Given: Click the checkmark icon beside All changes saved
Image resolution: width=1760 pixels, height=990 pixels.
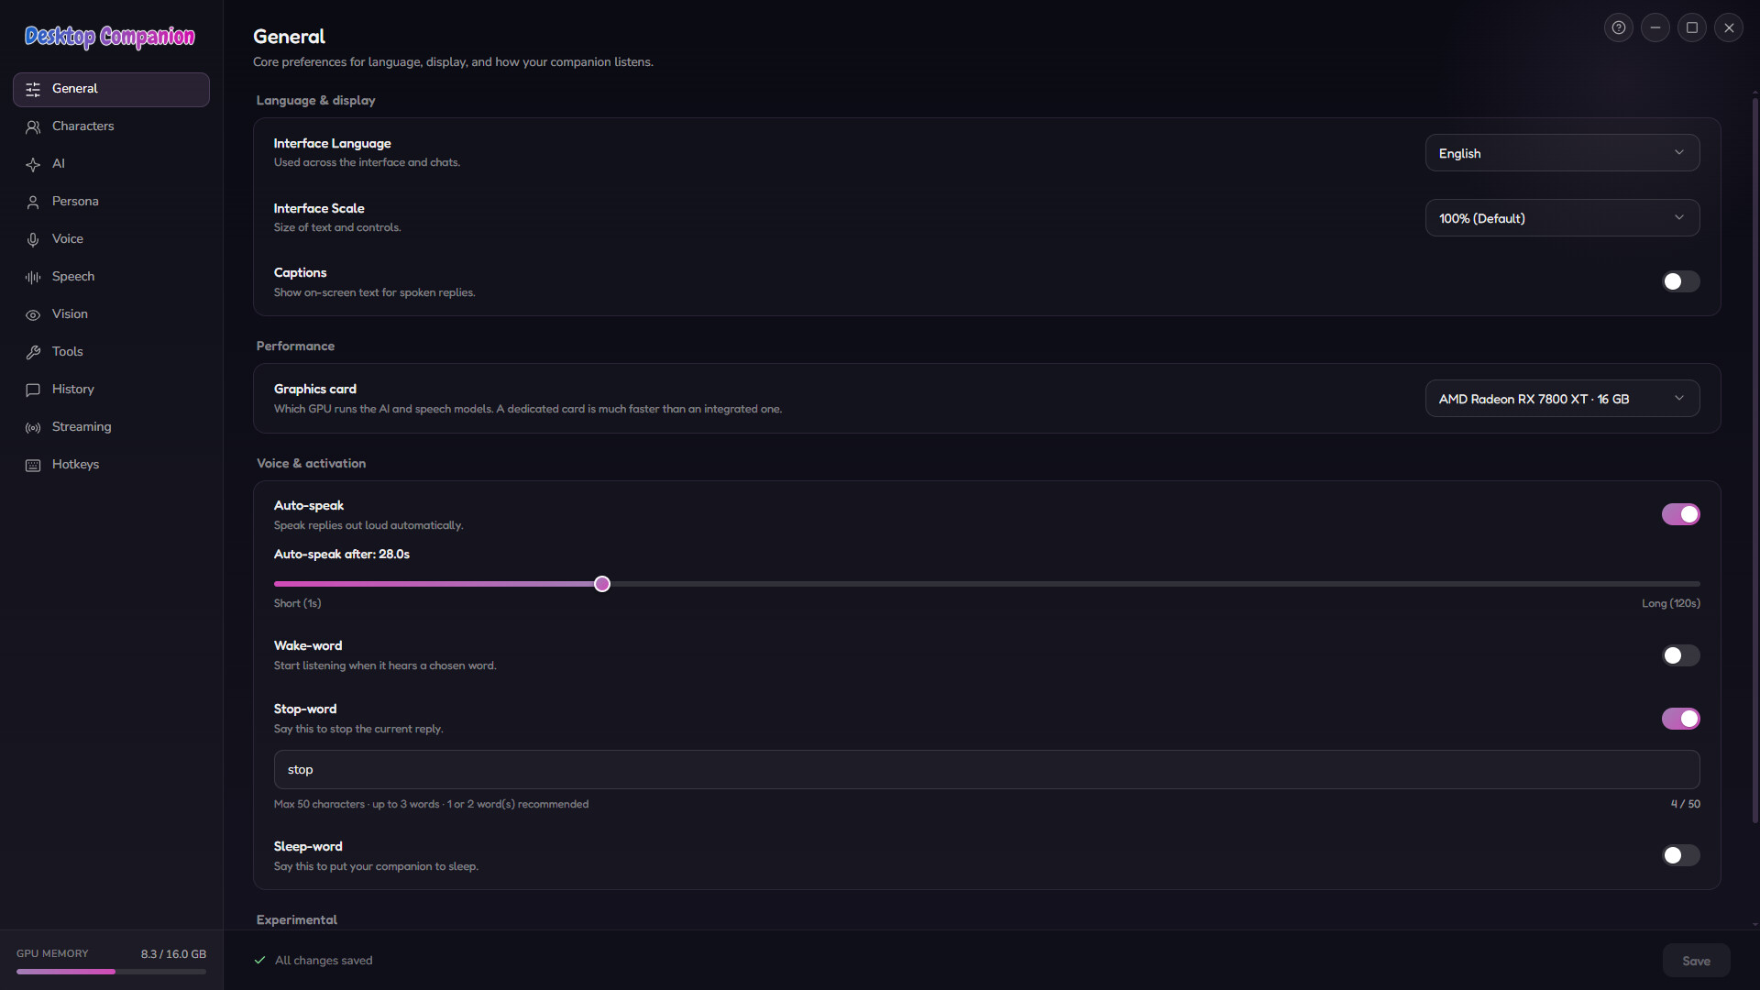Looking at the screenshot, I should (259, 961).
